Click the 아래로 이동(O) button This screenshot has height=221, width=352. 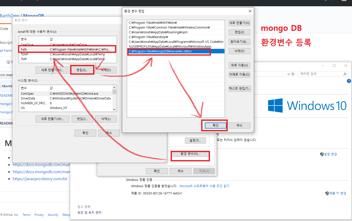pos(239,74)
